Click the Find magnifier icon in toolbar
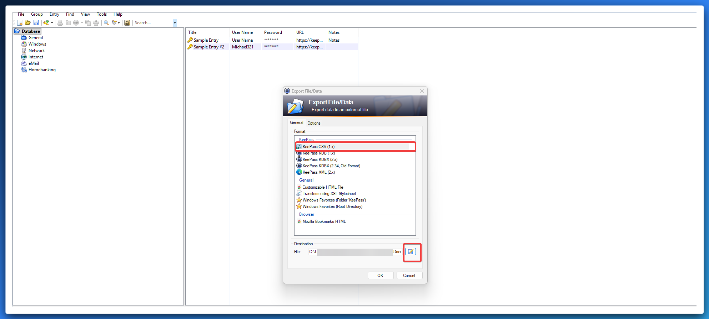The image size is (709, 319). [106, 23]
